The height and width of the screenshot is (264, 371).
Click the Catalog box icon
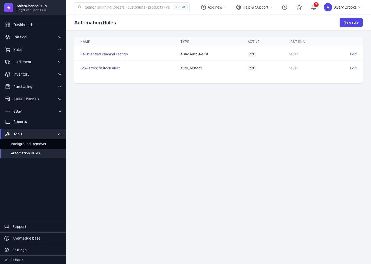click(x=8, y=37)
